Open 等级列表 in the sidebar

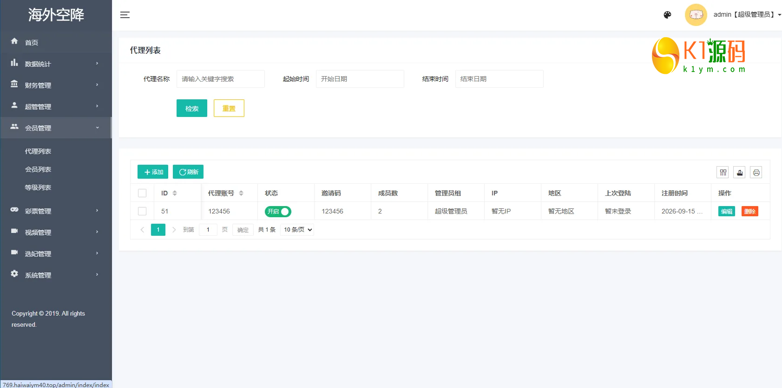[38, 188]
